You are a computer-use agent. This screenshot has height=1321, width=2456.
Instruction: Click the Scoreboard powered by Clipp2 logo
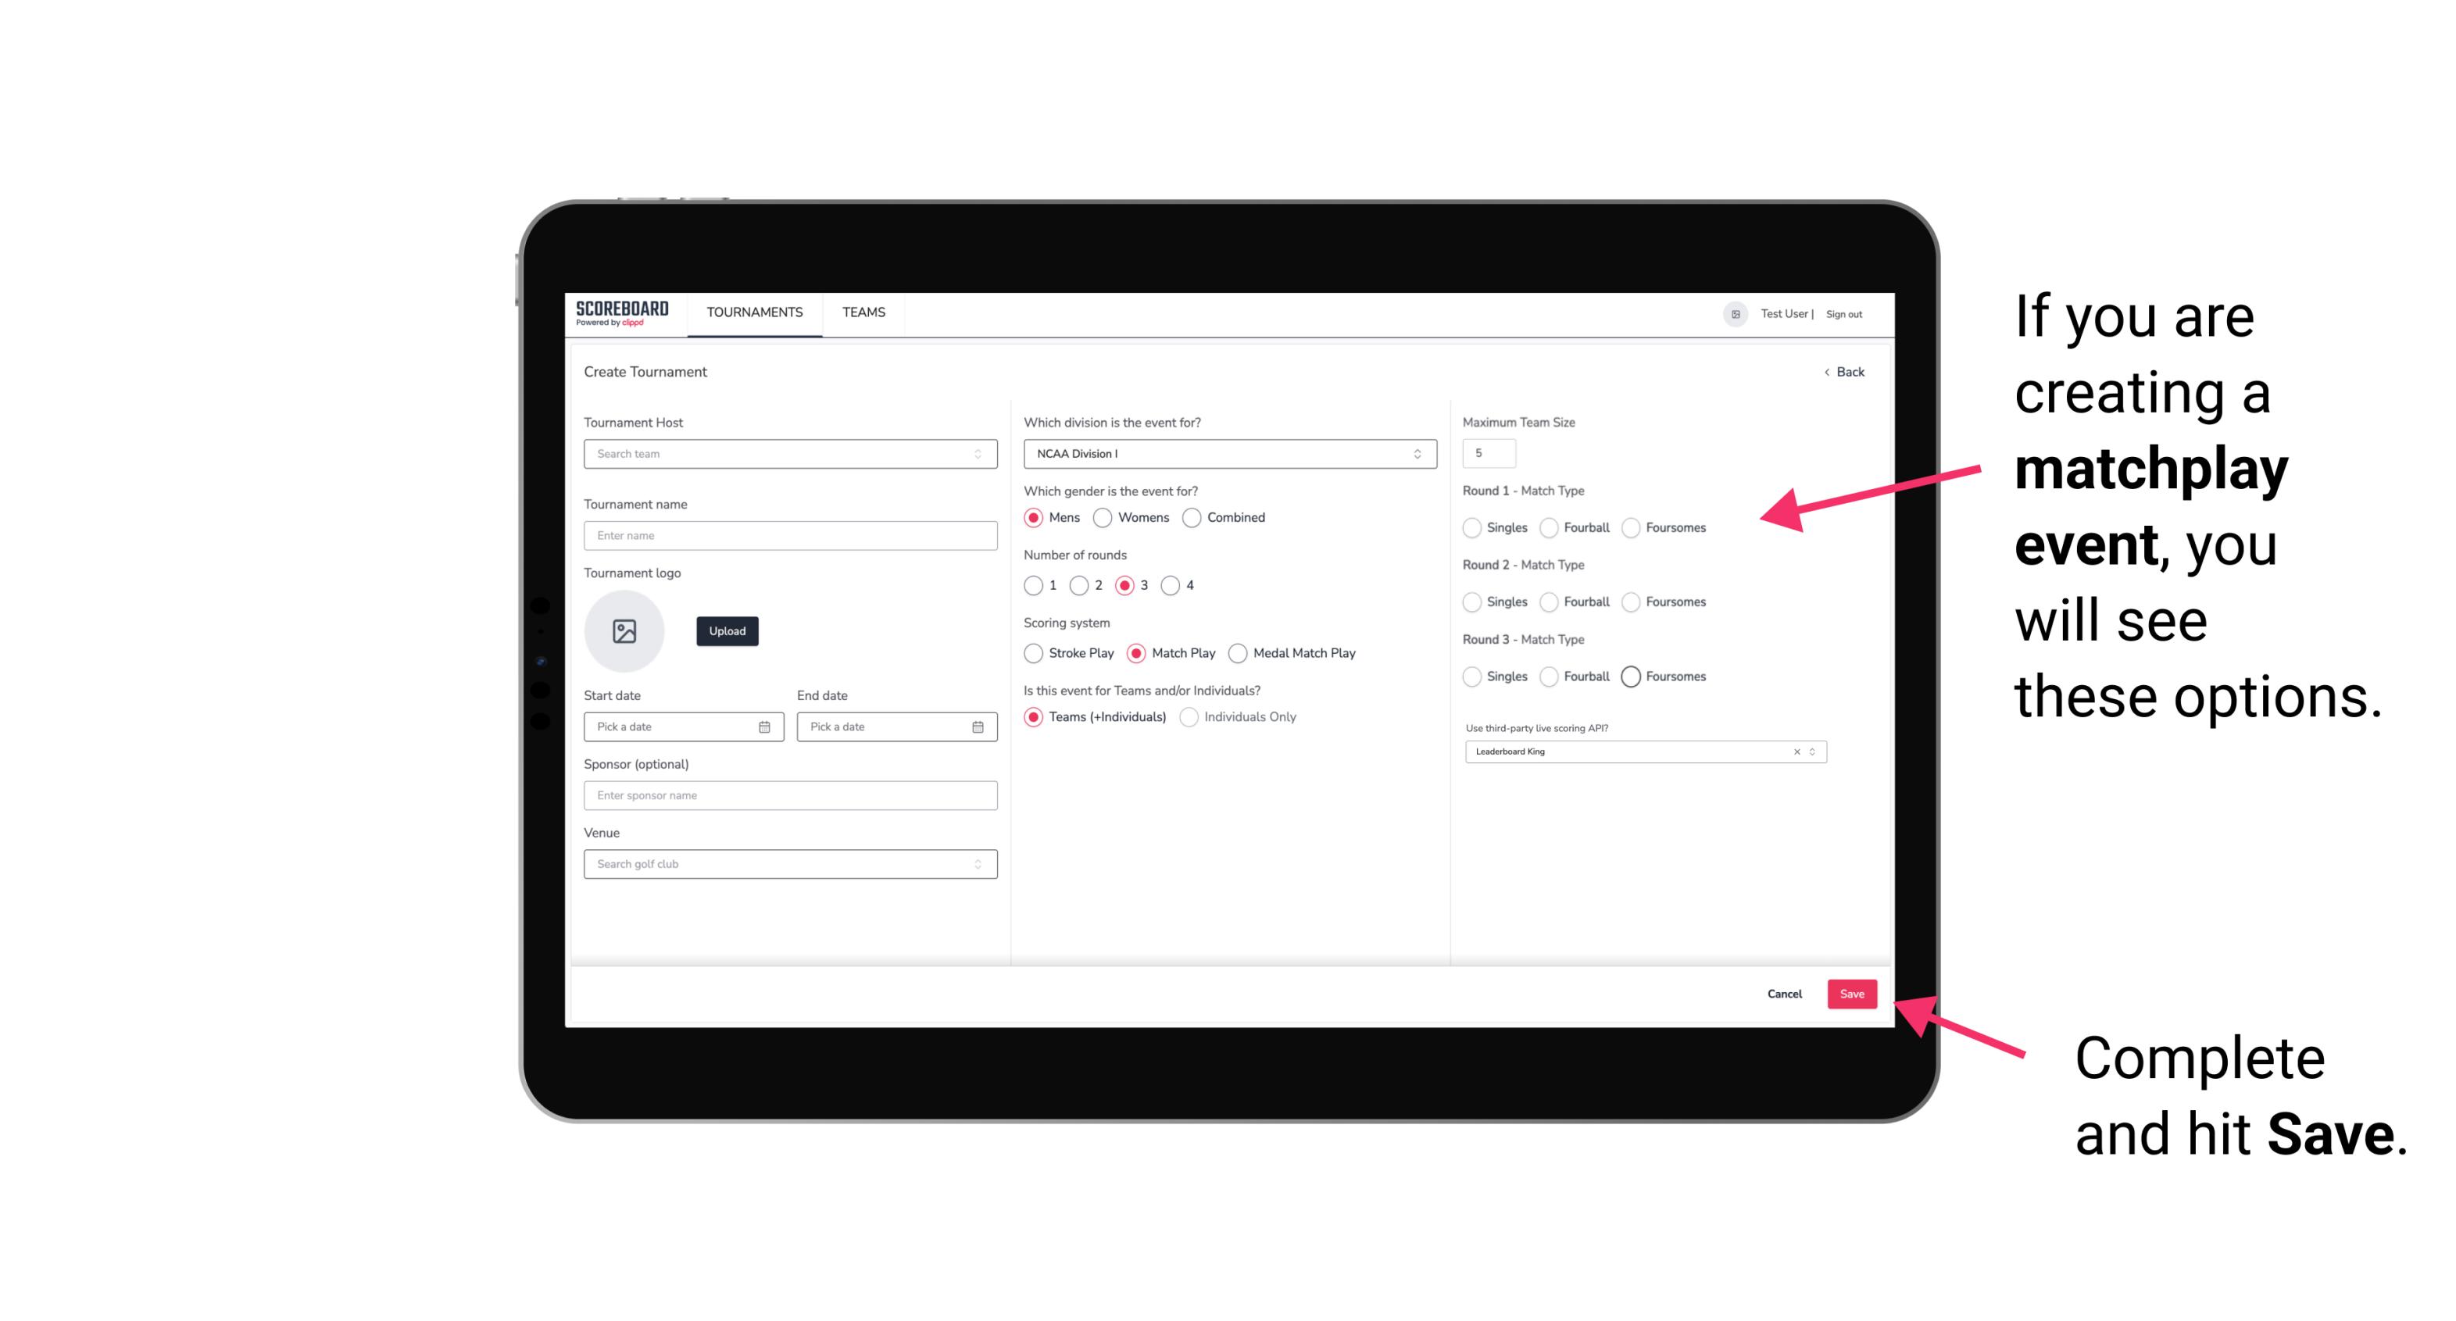point(623,312)
